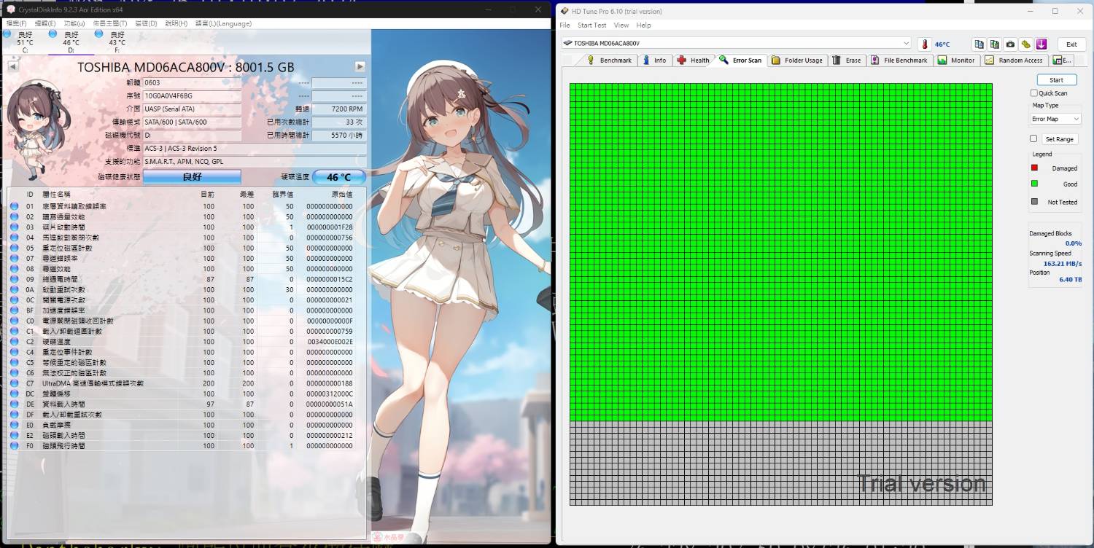This screenshot has width=1094, height=548.
Task: Click the red thermometer temperature icon
Action: (x=925, y=44)
